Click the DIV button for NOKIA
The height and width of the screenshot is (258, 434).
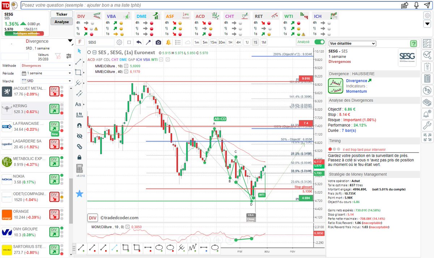click(x=54, y=179)
